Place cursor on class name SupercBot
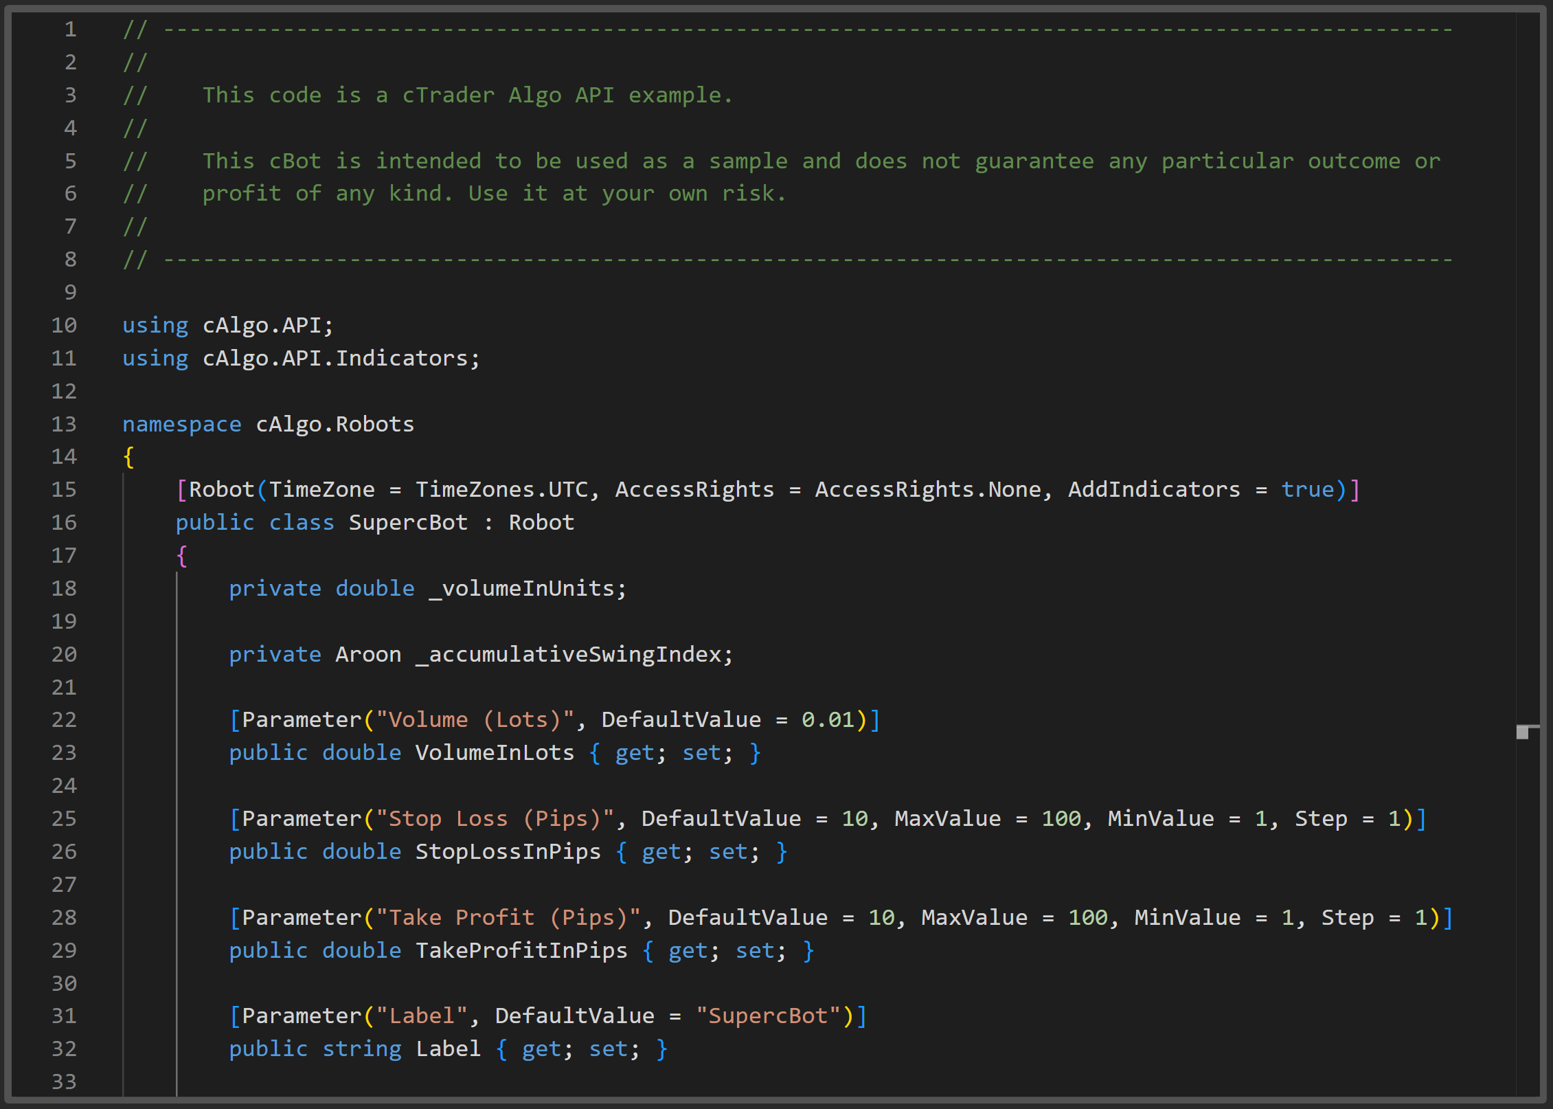Screen dimensions: 1553x1109 click(x=407, y=523)
